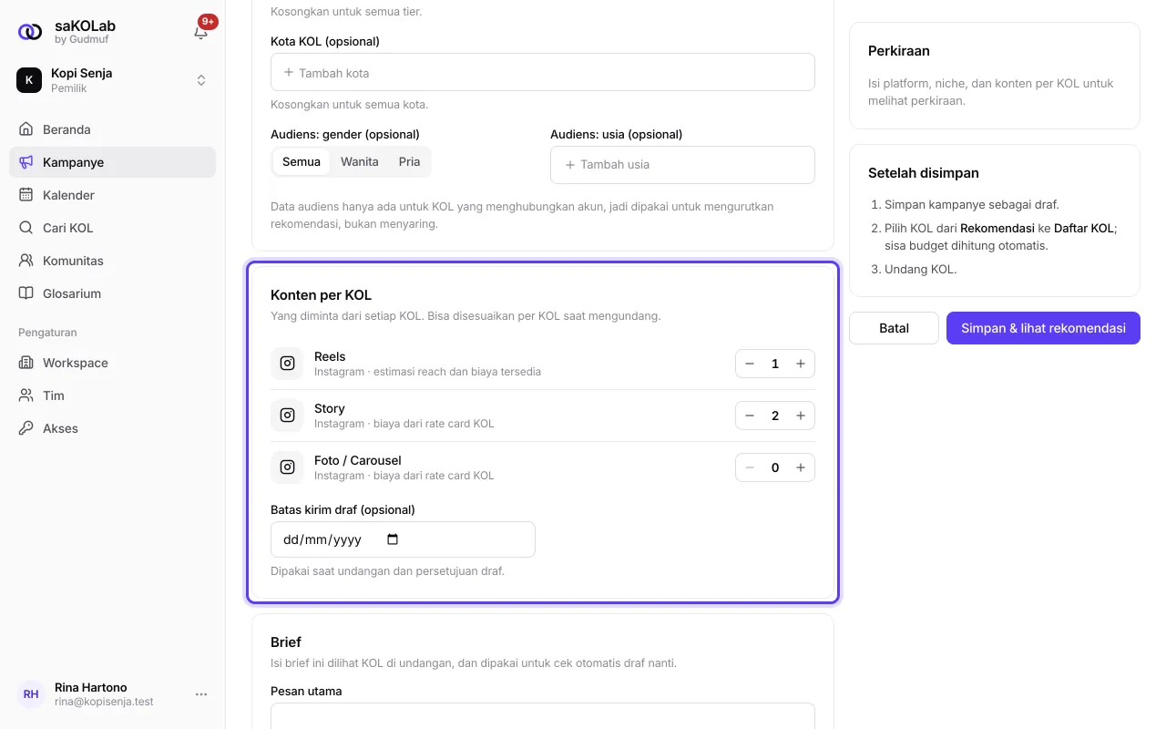Click the Story quantity value 2
This screenshot has height=729, width=1166.
[775, 416]
